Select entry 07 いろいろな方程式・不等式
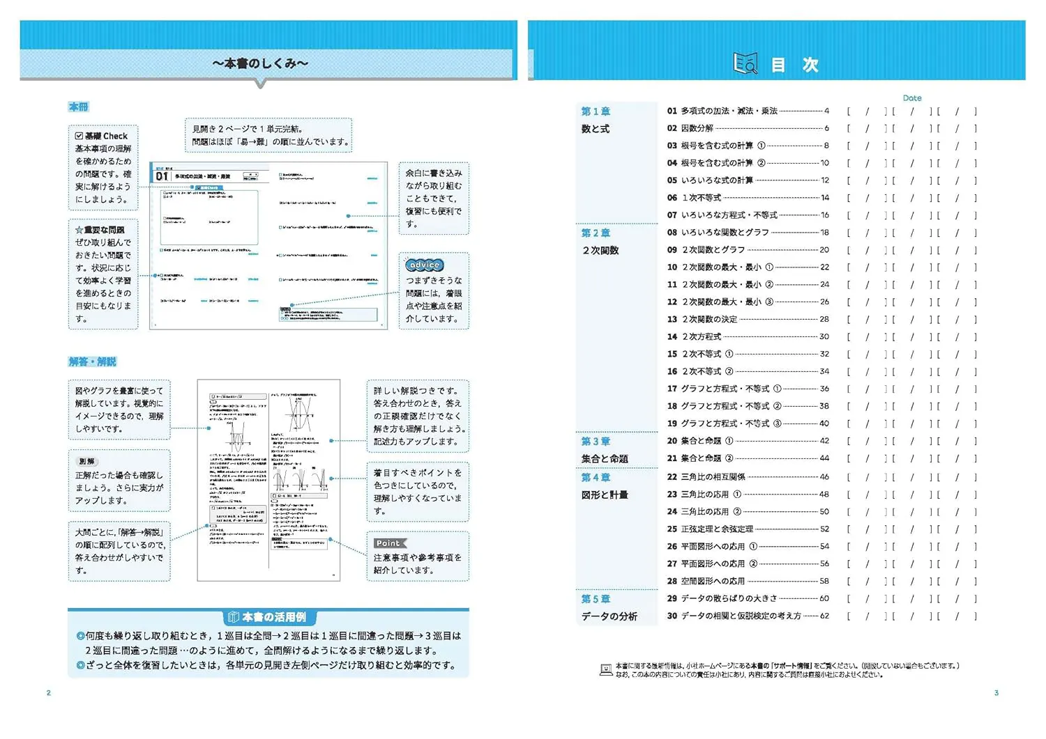The height and width of the screenshot is (739, 1046). tap(748, 215)
